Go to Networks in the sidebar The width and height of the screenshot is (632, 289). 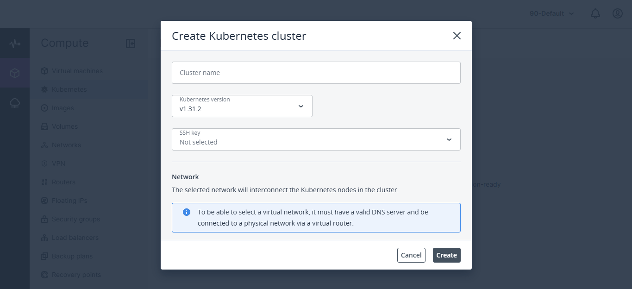(x=66, y=145)
